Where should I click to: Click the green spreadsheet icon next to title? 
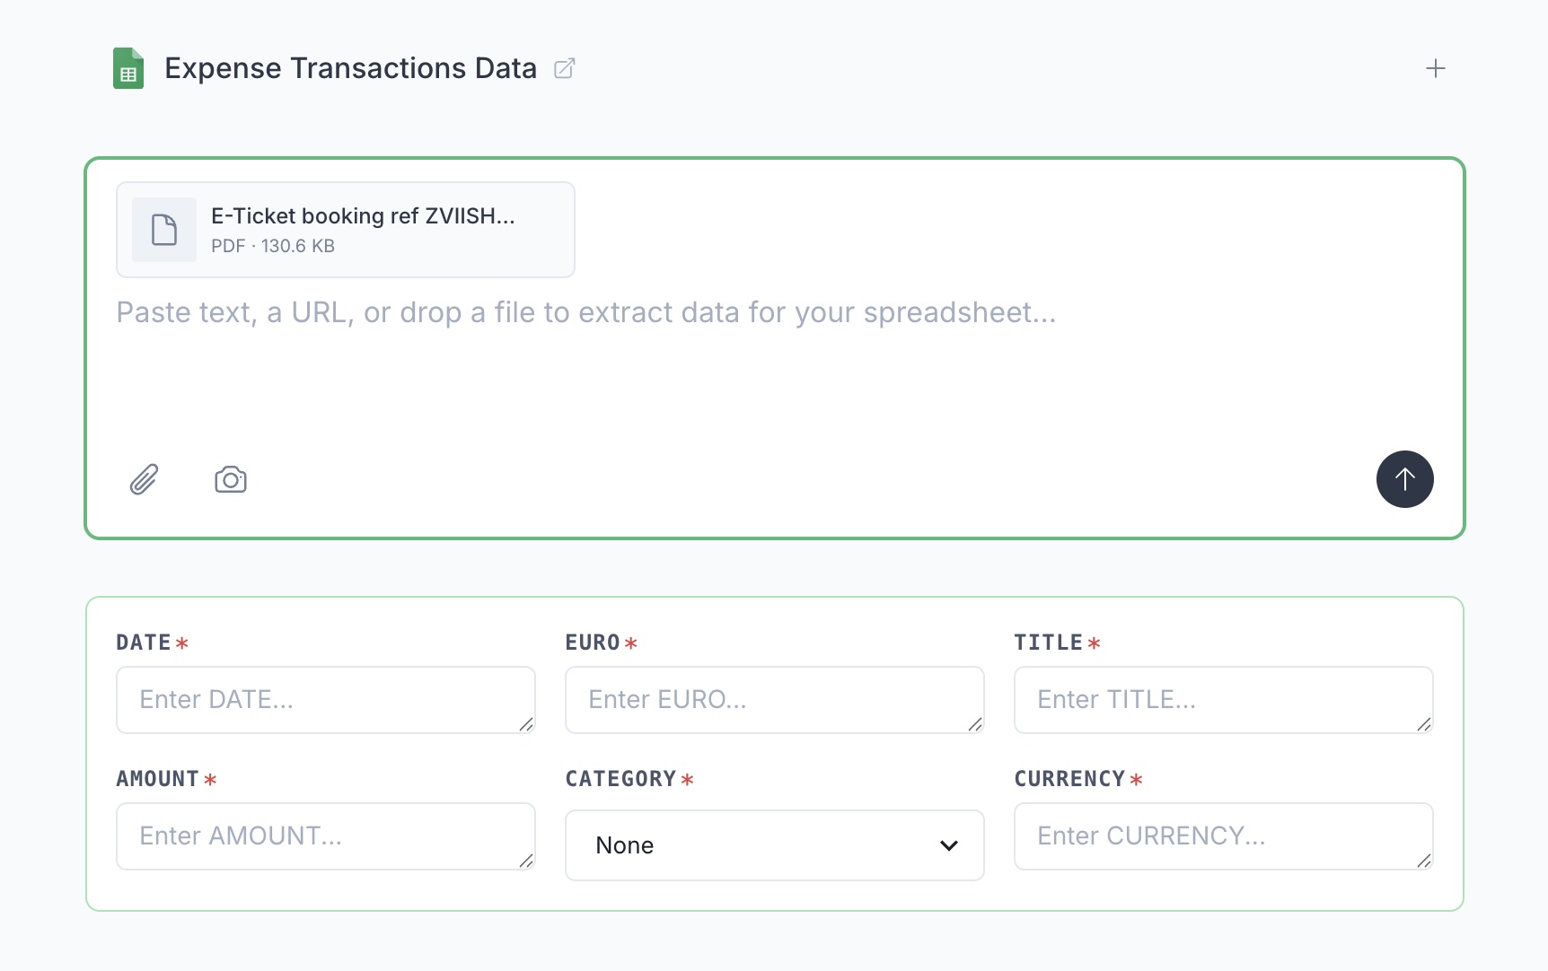128,67
